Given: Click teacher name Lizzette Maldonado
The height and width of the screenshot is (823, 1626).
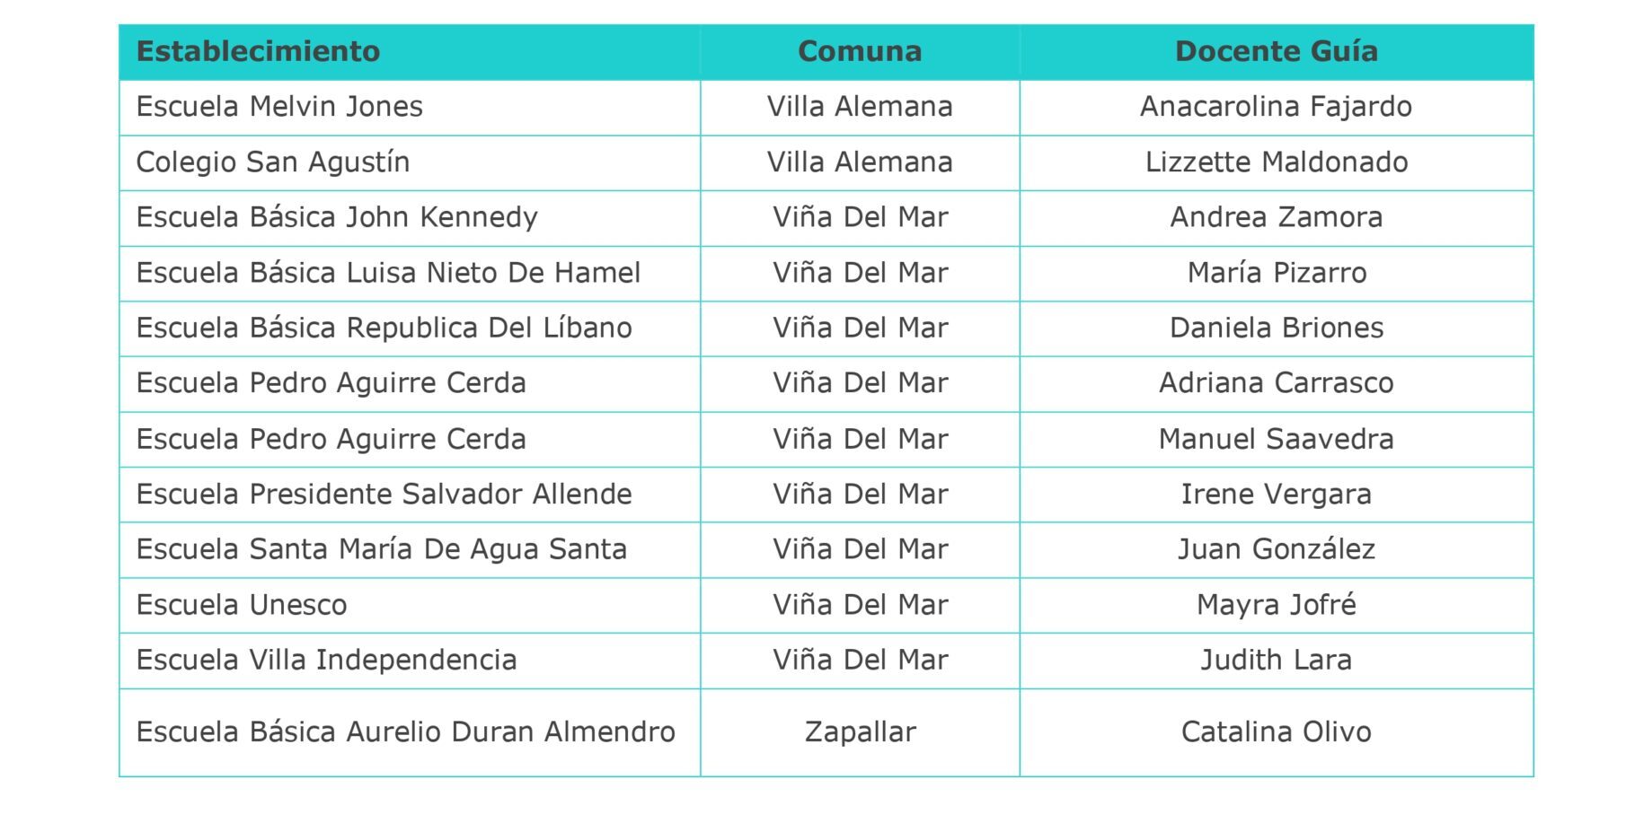Looking at the screenshot, I should [x=1276, y=162].
